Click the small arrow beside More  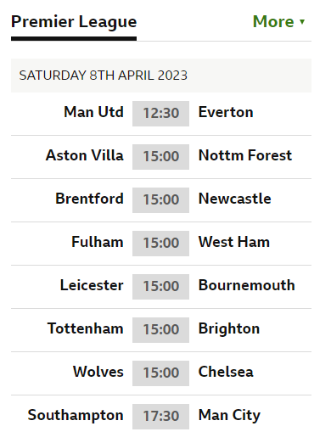(302, 22)
